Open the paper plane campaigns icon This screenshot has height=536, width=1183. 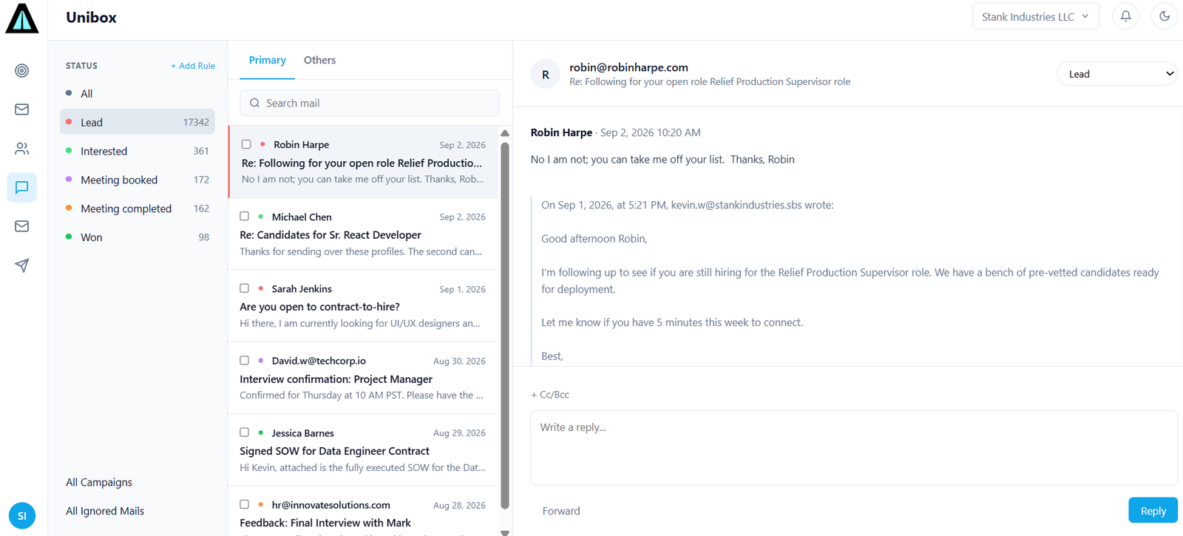(22, 265)
